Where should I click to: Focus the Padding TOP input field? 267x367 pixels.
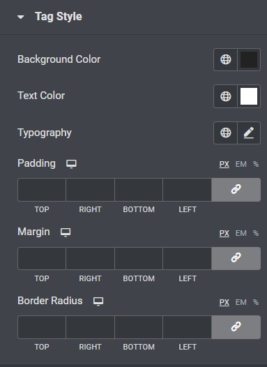42,190
